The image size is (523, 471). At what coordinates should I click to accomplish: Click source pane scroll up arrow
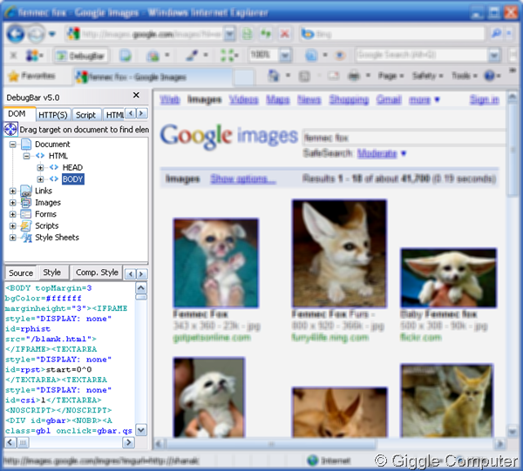pyautogui.click(x=141, y=288)
